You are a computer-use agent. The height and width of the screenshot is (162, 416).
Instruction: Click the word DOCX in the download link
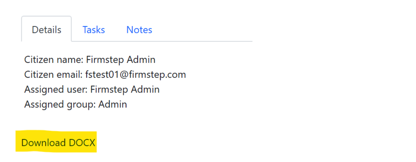(82, 143)
